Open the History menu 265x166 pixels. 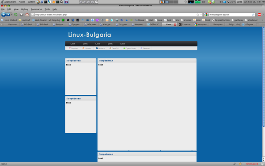point(25,9)
